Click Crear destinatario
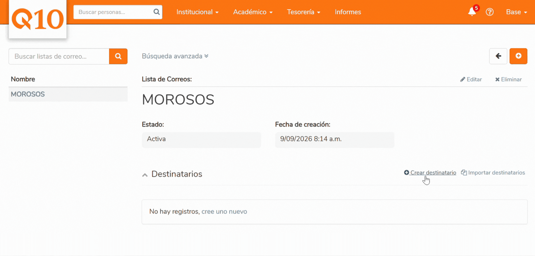 pos(430,173)
